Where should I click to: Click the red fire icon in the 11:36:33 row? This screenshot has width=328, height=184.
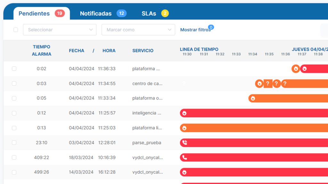[x=305, y=69]
